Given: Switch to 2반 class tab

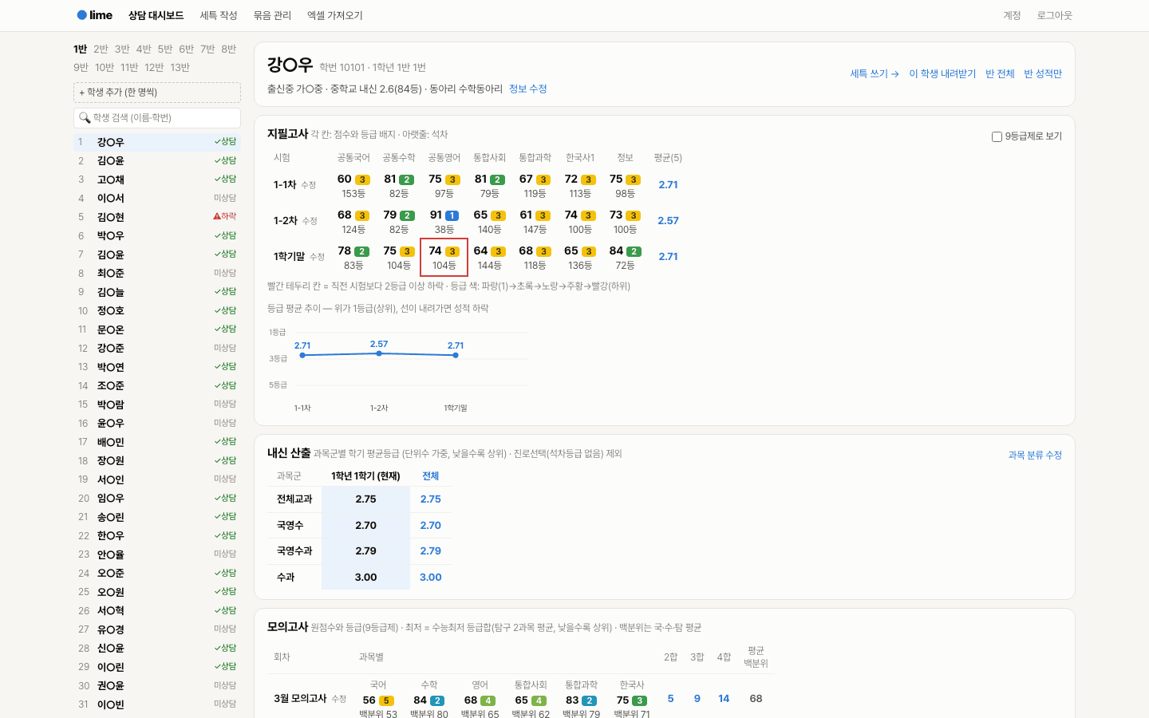Looking at the screenshot, I should pos(101,49).
